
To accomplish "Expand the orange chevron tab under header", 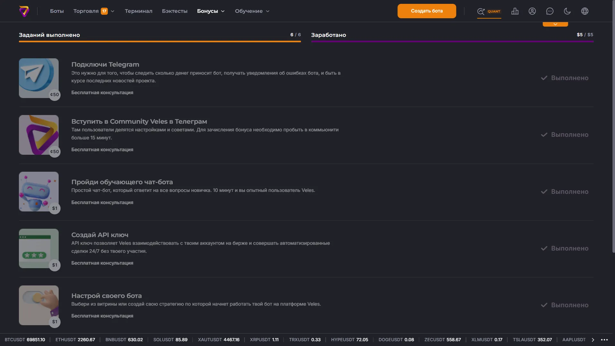I will 555,24.
